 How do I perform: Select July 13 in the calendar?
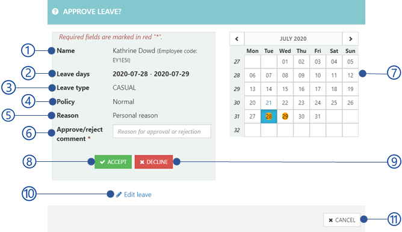point(253,89)
